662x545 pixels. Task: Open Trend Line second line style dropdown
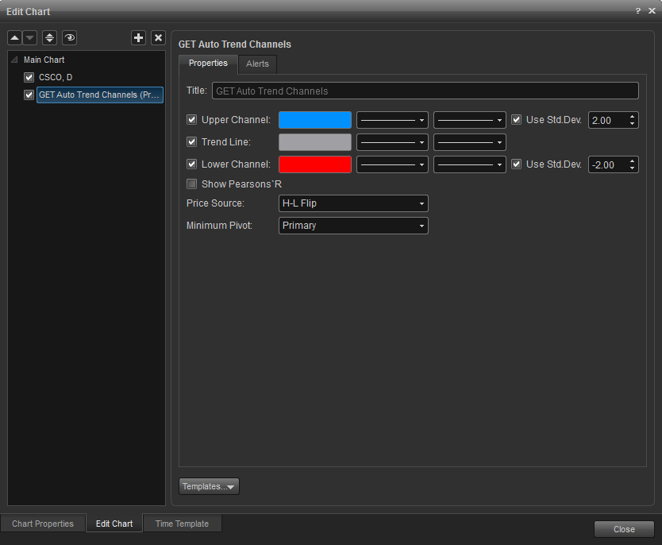(470, 142)
